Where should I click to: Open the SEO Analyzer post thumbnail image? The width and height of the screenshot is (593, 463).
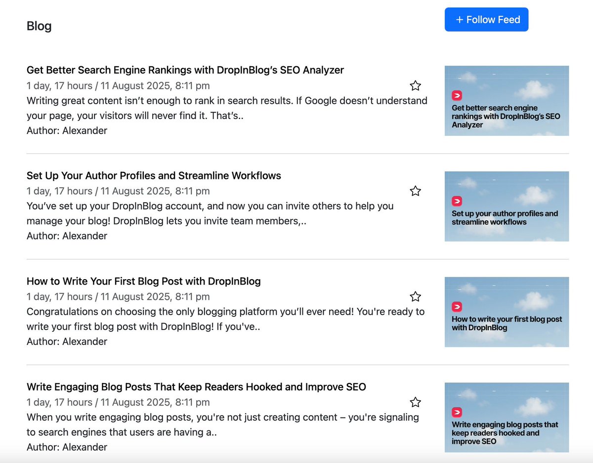(507, 101)
